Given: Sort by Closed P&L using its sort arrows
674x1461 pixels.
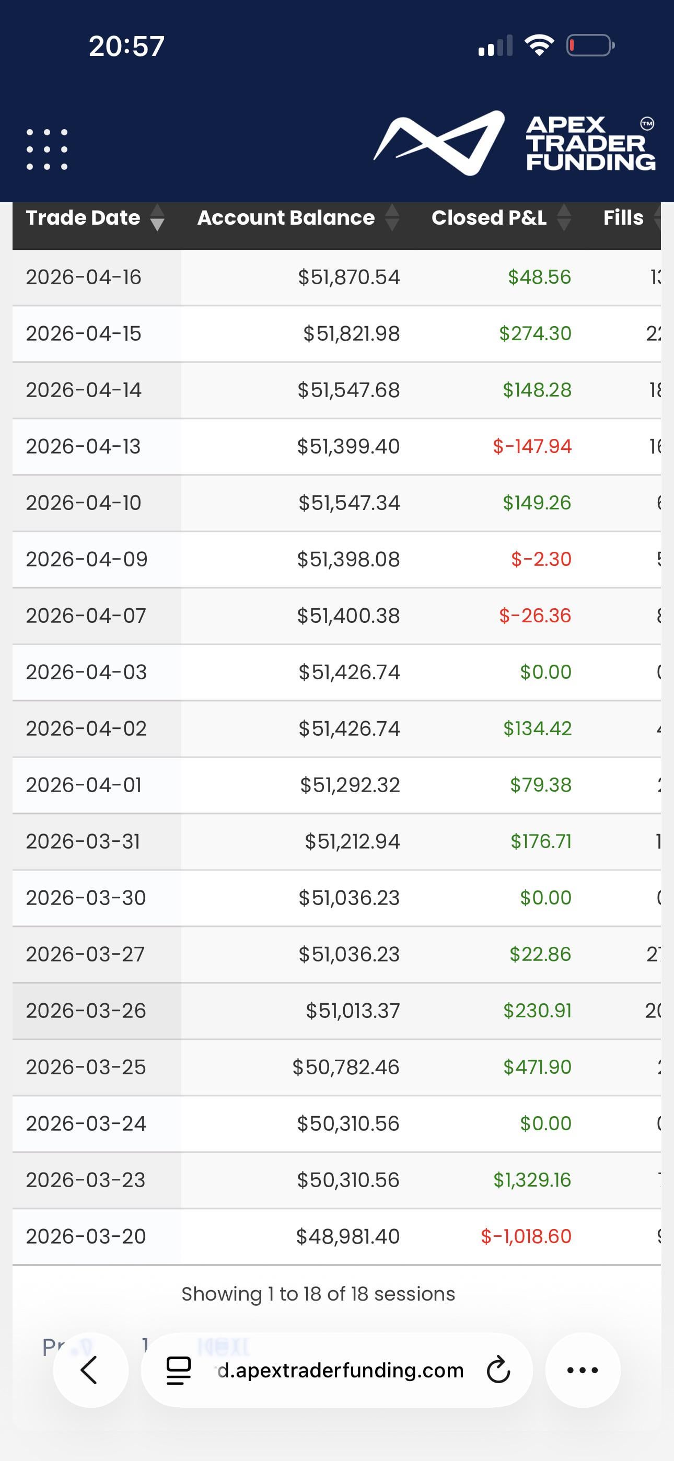Looking at the screenshot, I should (564, 218).
